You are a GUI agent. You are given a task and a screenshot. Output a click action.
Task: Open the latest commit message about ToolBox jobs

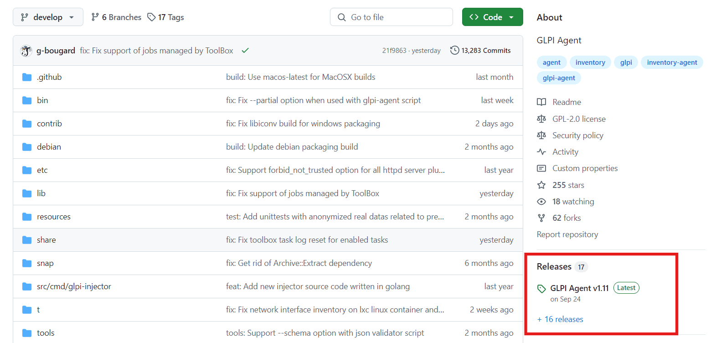(156, 51)
